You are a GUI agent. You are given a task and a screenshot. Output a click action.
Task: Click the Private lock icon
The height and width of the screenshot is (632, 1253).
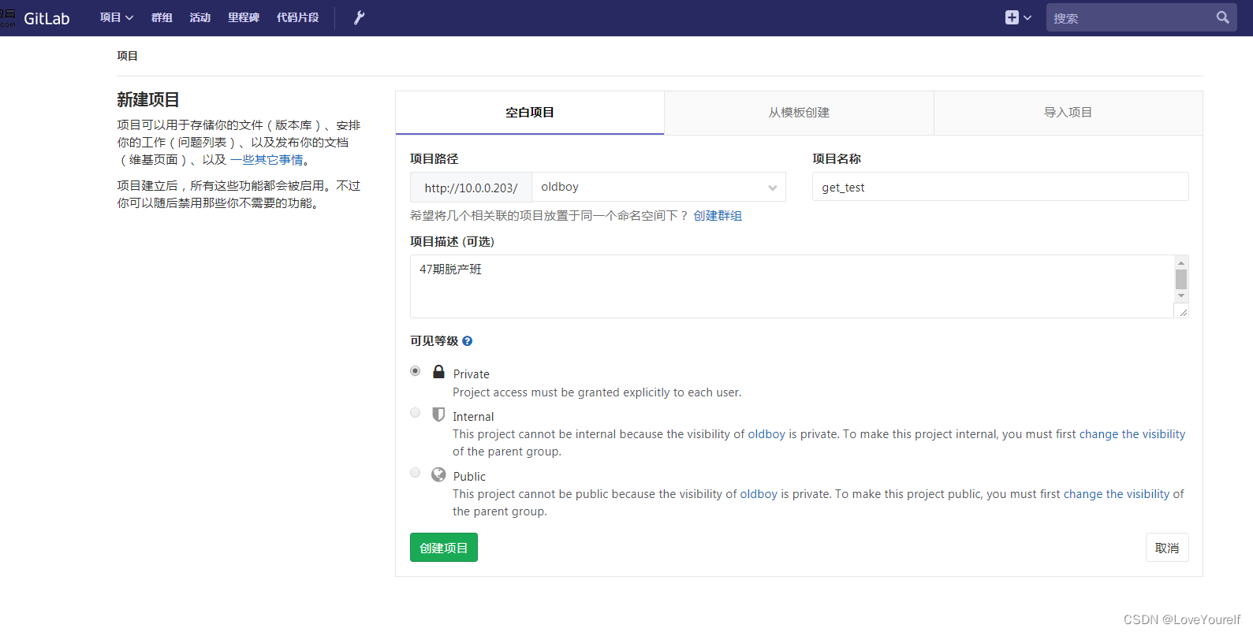(x=438, y=371)
